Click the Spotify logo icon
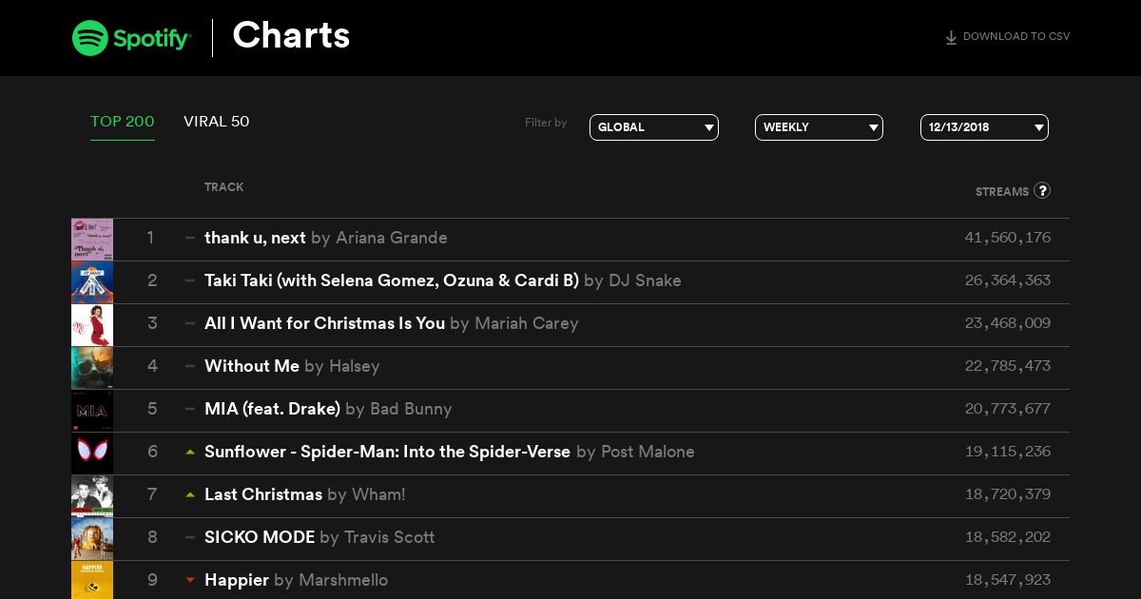The height and width of the screenshot is (599, 1141). coord(90,38)
